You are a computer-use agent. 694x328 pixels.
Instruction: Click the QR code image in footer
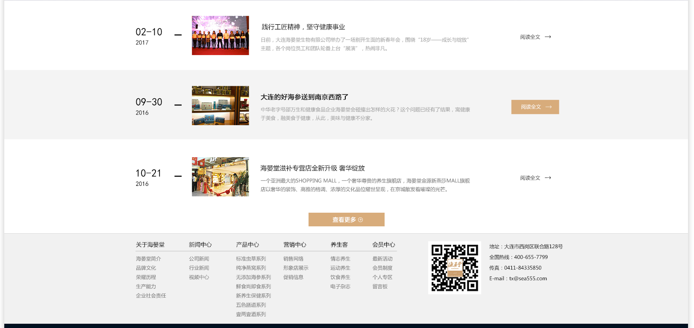point(455,268)
